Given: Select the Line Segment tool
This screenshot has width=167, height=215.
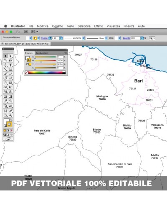Looking at the screenshot, I should 5,69.
